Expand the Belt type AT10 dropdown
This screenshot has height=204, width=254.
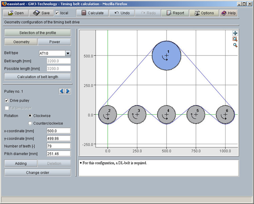(67, 53)
